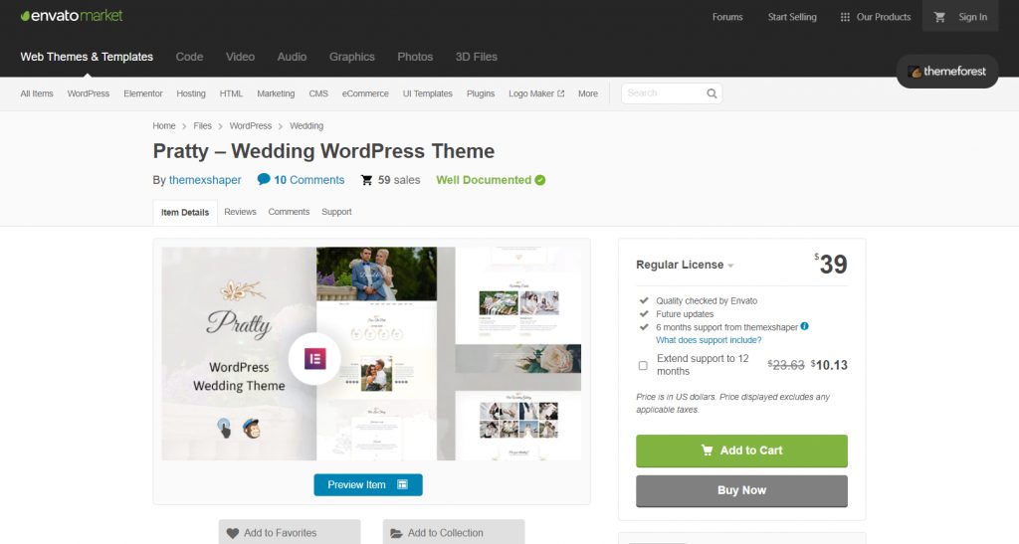
Task: Click the search magnifier icon
Action: pos(712,93)
